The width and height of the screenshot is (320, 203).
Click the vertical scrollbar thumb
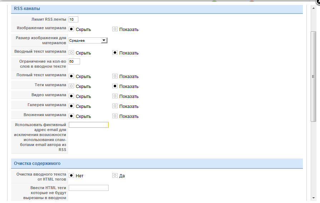(313, 77)
